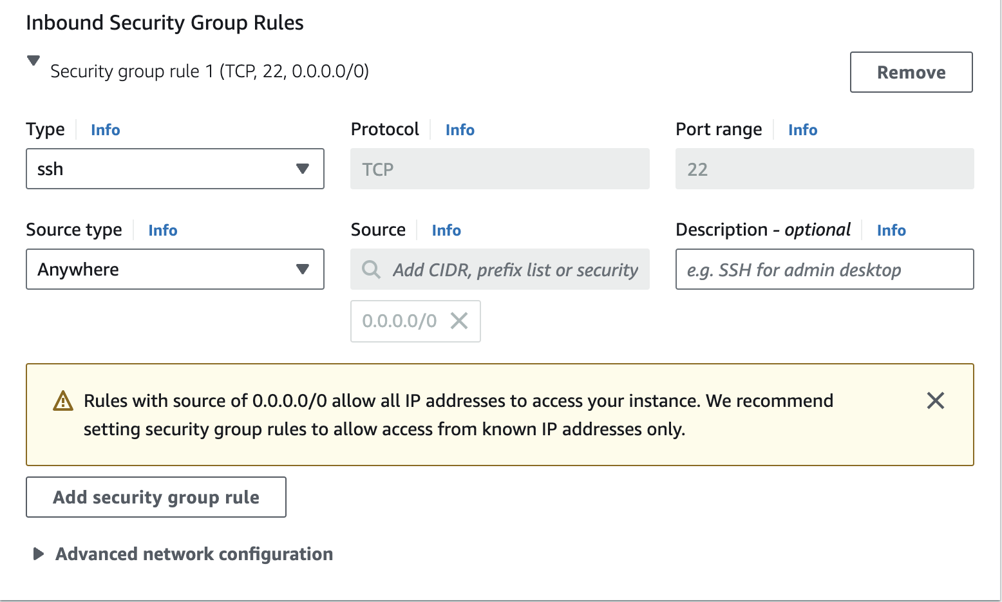Open Info link next to Source label
This screenshot has width=1002, height=602.
[x=446, y=230]
